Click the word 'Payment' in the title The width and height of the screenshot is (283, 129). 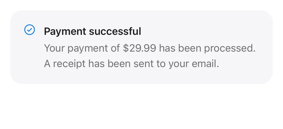pos(65,32)
